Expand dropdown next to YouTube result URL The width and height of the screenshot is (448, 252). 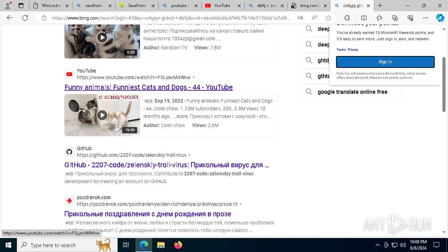194,77
